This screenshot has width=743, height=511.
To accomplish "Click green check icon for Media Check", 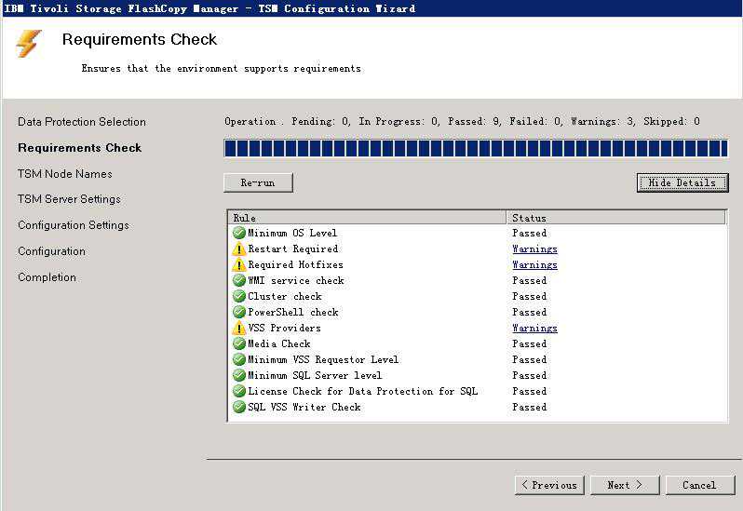I will tap(239, 343).
